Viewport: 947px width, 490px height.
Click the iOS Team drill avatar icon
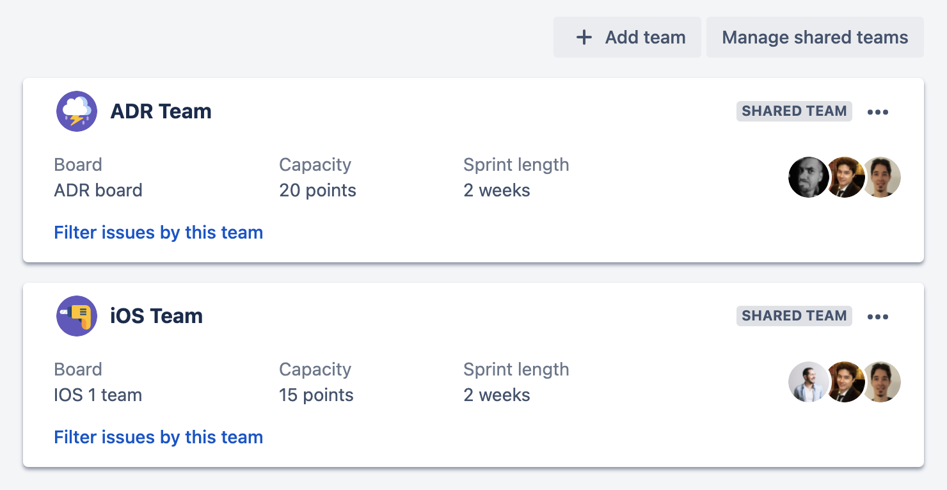[x=76, y=316]
